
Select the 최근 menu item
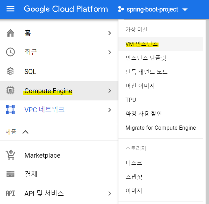point(59,52)
